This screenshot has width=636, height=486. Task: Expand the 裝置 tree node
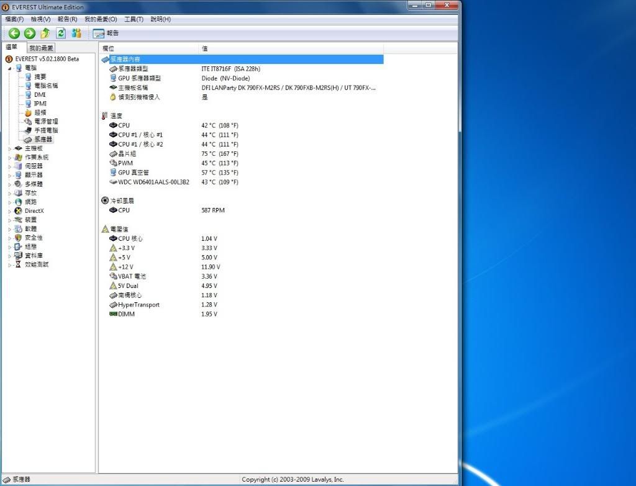coord(10,220)
